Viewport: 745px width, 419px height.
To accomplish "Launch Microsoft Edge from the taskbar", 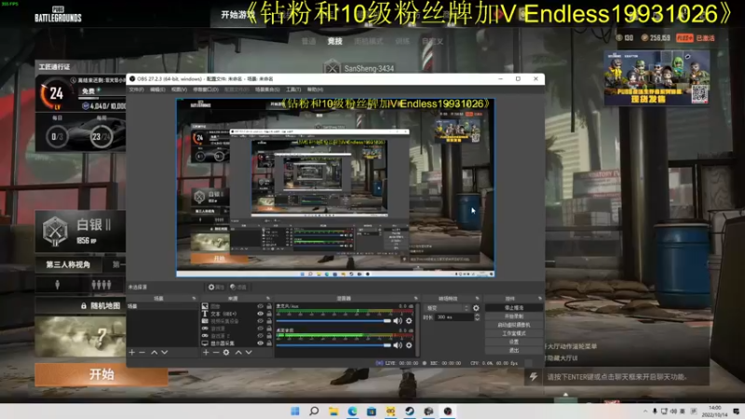I will click(352, 411).
